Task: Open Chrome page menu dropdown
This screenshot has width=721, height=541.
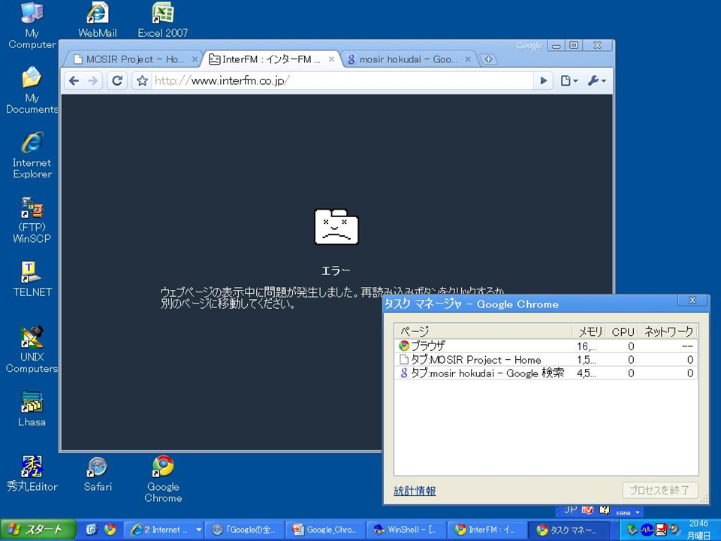Action: pos(569,81)
